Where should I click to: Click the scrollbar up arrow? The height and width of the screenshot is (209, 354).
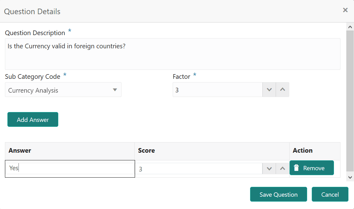[350, 27]
